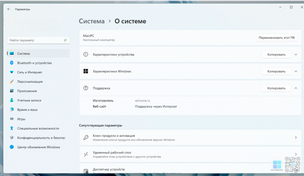
Task: Click the Конфиденциальность shield icon
Action: click(12, 137)
